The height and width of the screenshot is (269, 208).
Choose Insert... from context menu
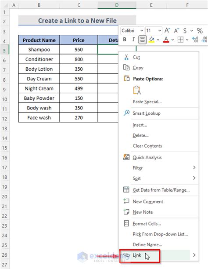click(159, 125)
